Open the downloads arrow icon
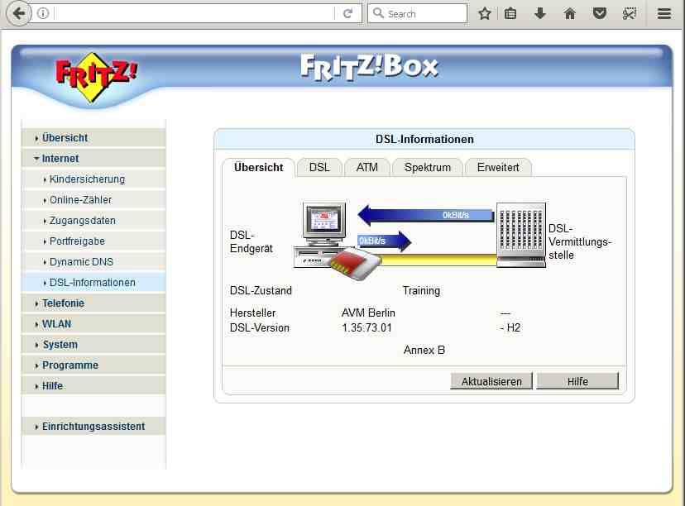 pos(540,13)
